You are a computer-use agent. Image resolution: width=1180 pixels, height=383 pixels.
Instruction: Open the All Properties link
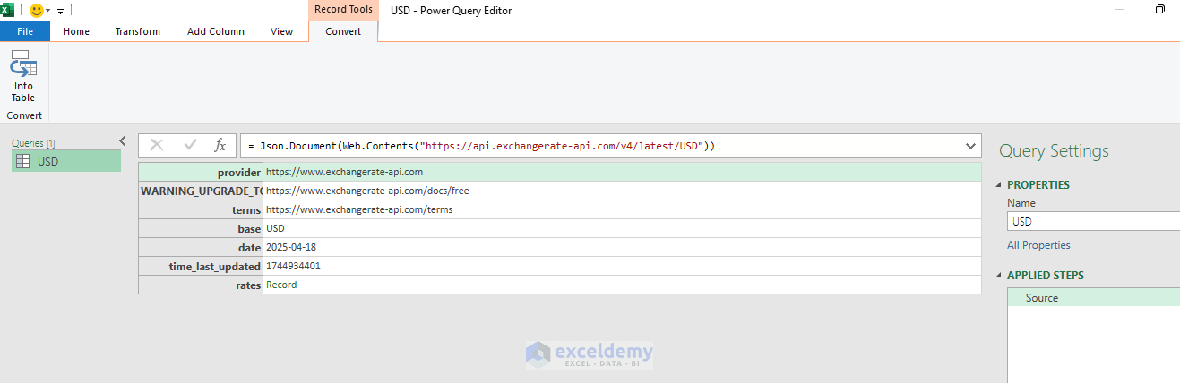pyautogui.click(x=1038, y=245)
